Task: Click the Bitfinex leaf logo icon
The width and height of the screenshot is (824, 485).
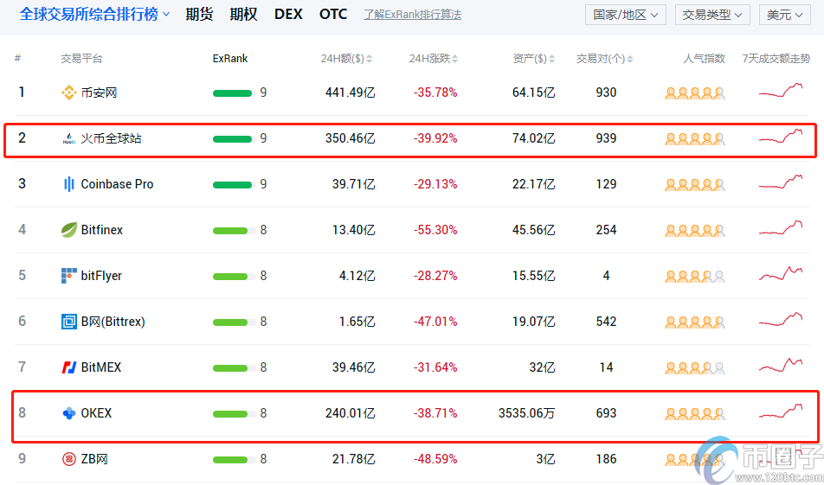Action: tap(69, 230)
